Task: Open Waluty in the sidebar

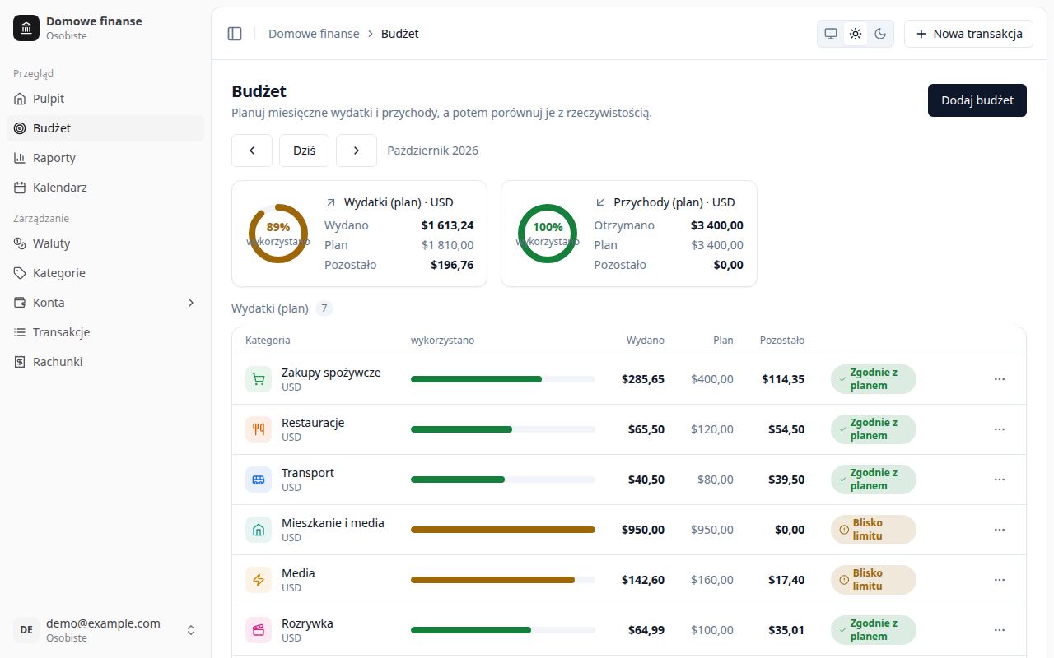Action: click(105, 243)
